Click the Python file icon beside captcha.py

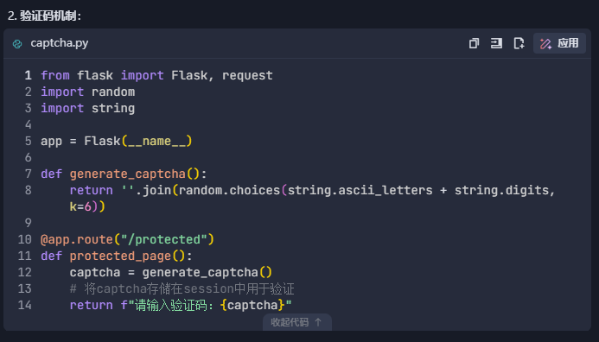tap(17, 44)
